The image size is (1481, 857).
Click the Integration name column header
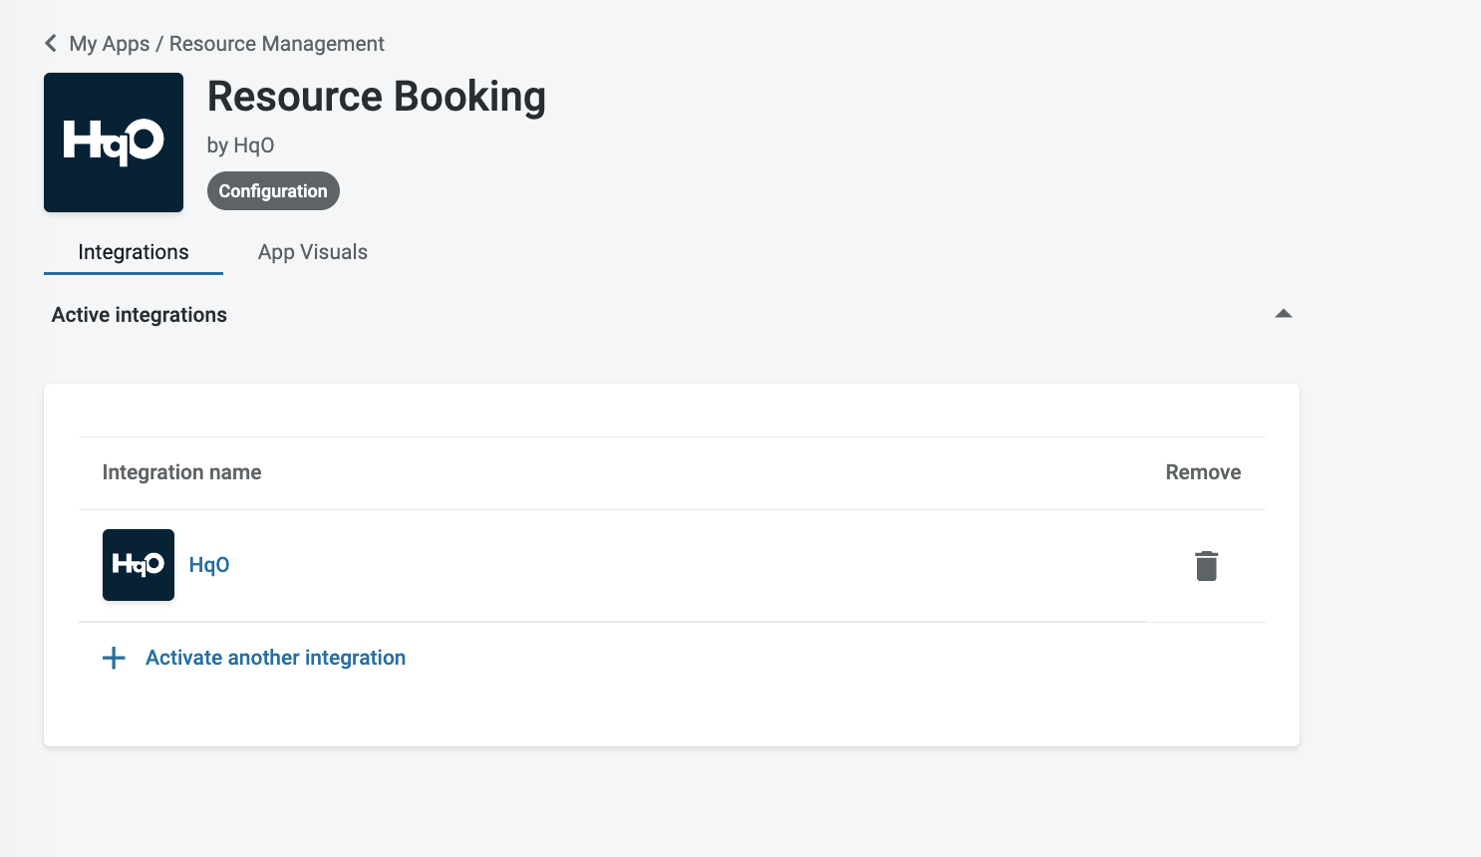pyautogui.click(x=181, y=472)
